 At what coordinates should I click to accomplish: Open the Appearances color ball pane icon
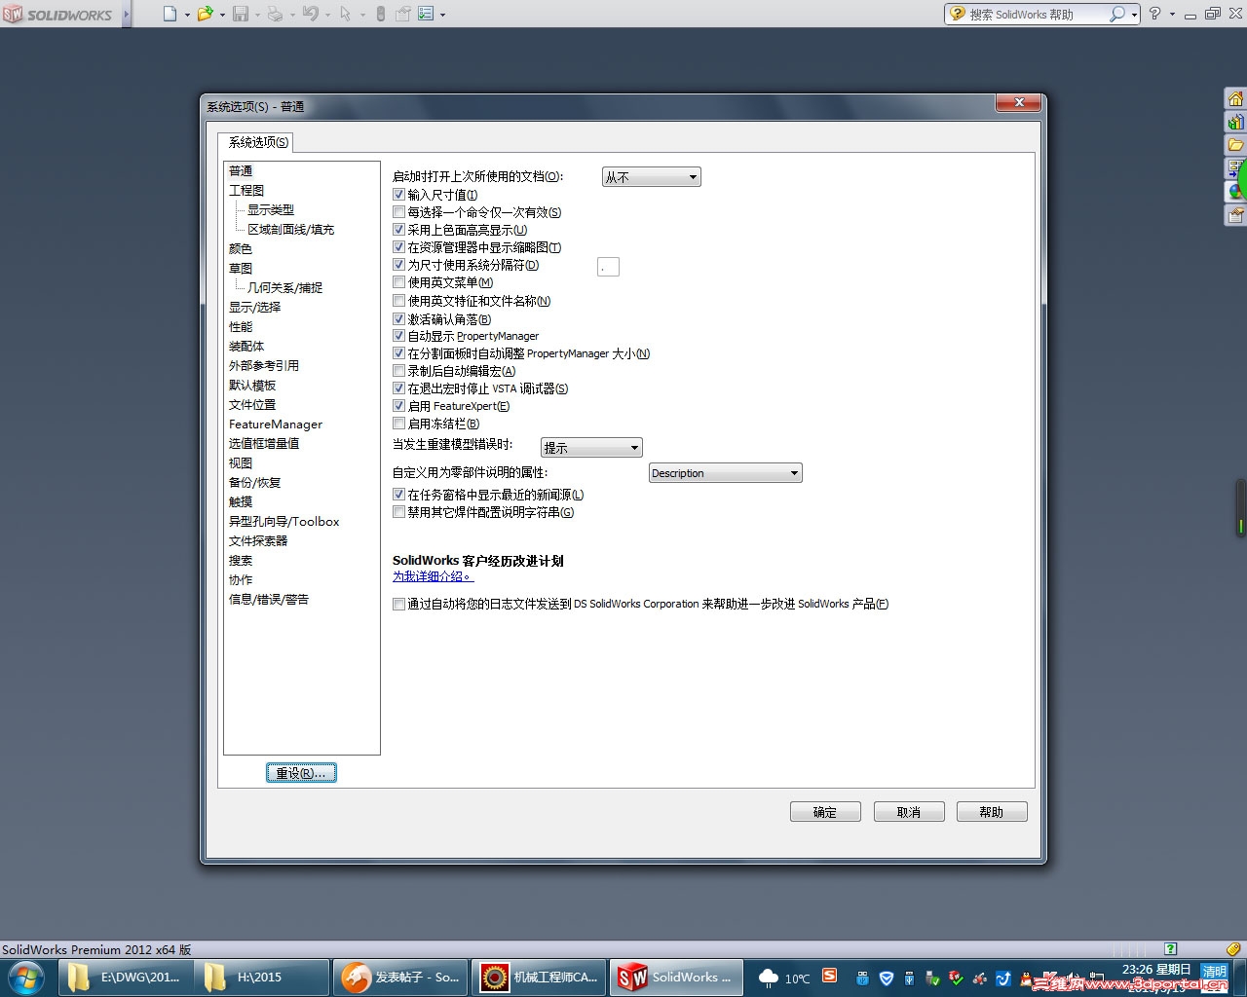point(1235,192)
